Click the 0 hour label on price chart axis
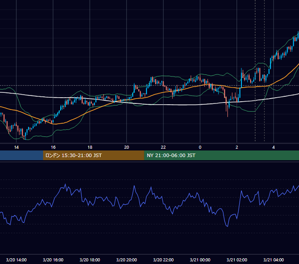Image resolution: width=299 pixels, height=264 pixels. pyautogui.click(x=200, y=147)
